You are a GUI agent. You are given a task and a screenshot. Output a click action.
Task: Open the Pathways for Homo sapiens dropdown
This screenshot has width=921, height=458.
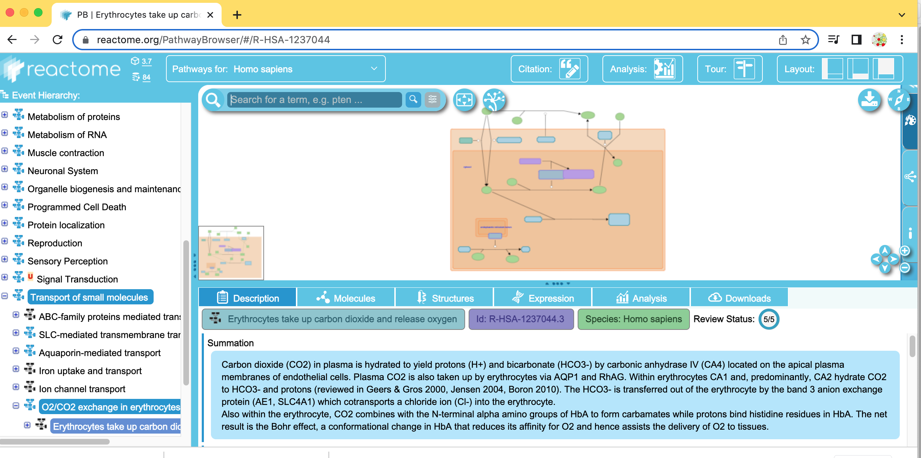275,69
